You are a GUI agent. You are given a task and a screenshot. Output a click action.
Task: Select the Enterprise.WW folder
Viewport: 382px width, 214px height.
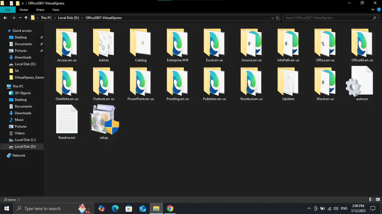(178, 45)
